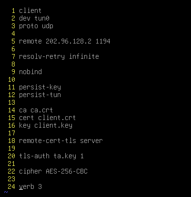Place cursor on persist-key line
Screen dimensions: 191x197
(x=40, y=88)
